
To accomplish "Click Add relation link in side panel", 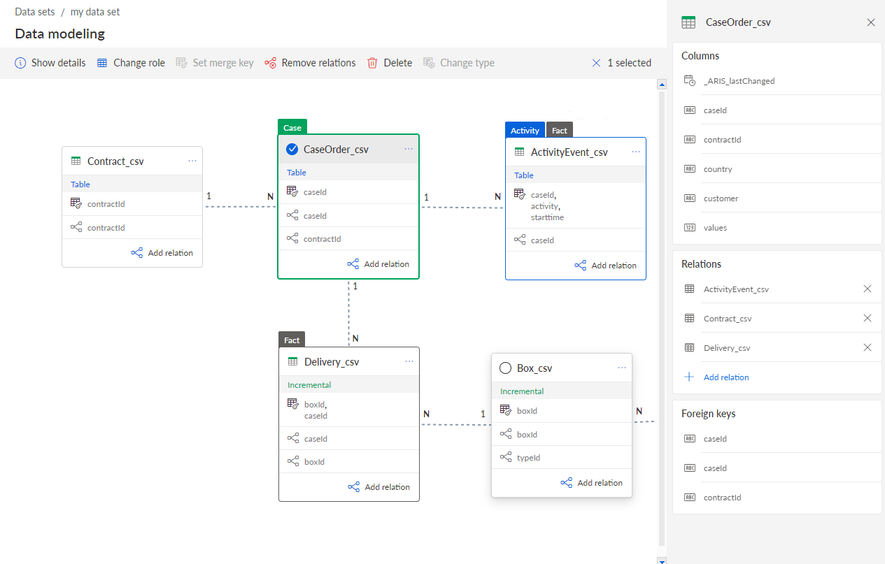I will [x=726, y=377].
